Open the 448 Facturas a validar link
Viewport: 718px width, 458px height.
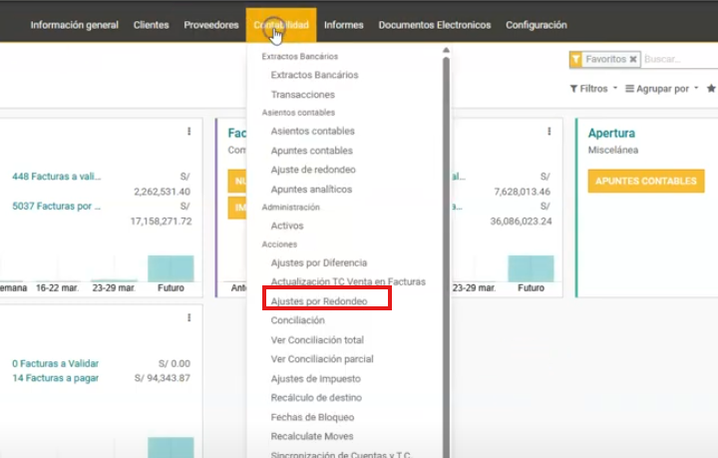click(56, 177)
